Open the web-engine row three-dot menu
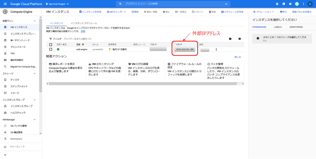Image resolution: width=316 pixels, height=159 pixels. coord(216,49)
